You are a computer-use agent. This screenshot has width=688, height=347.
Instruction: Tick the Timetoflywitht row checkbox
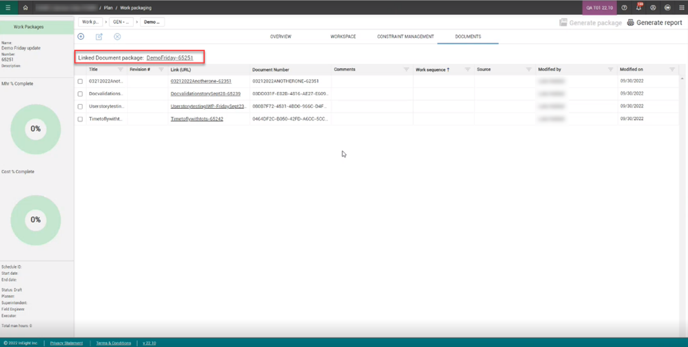click(x=80, y=119)
